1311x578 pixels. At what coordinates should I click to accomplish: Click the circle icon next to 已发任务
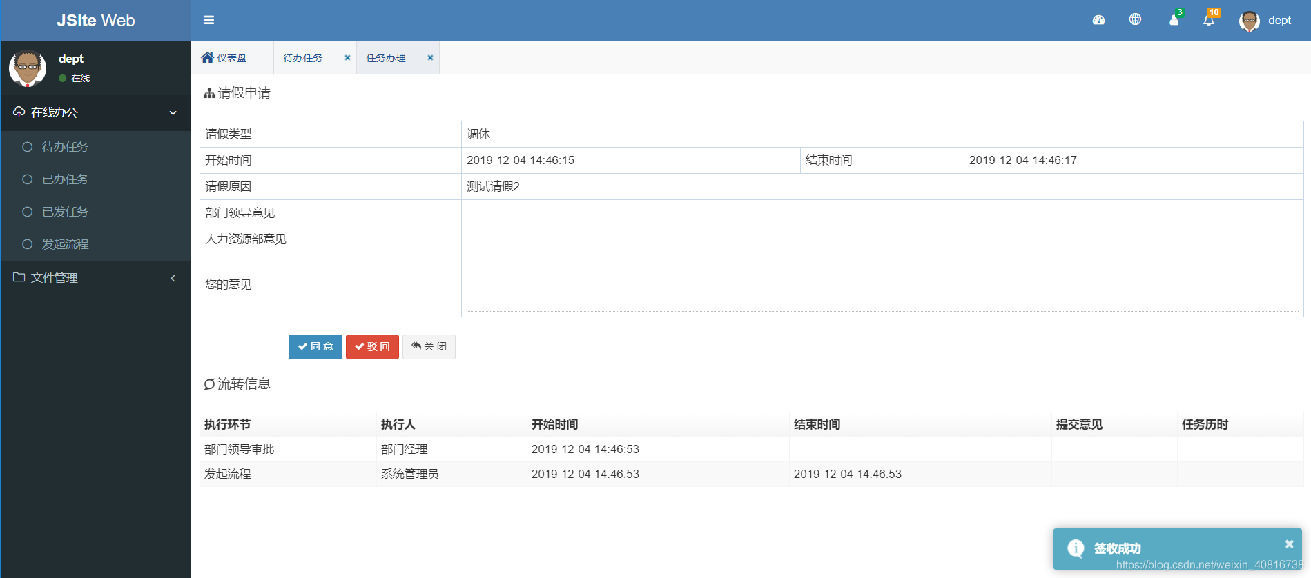[x=28, y=212]
